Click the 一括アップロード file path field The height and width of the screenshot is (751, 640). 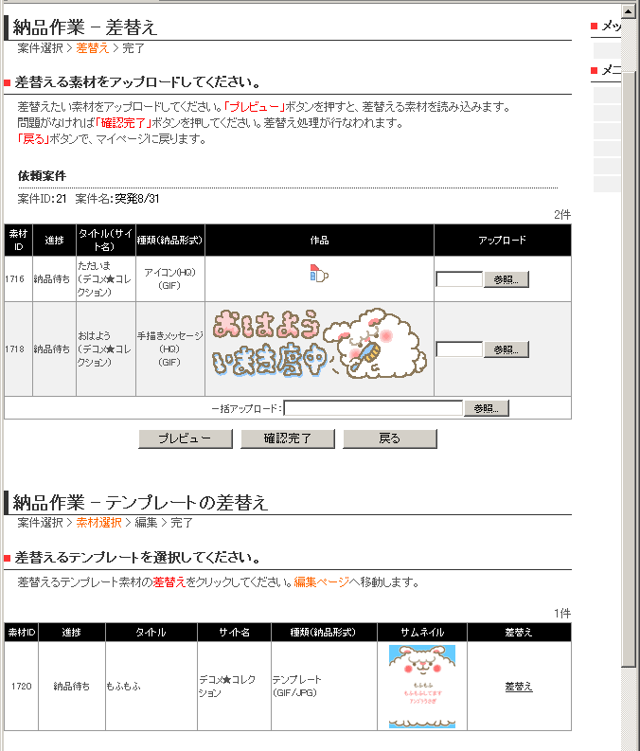click(x=373, y=408)
